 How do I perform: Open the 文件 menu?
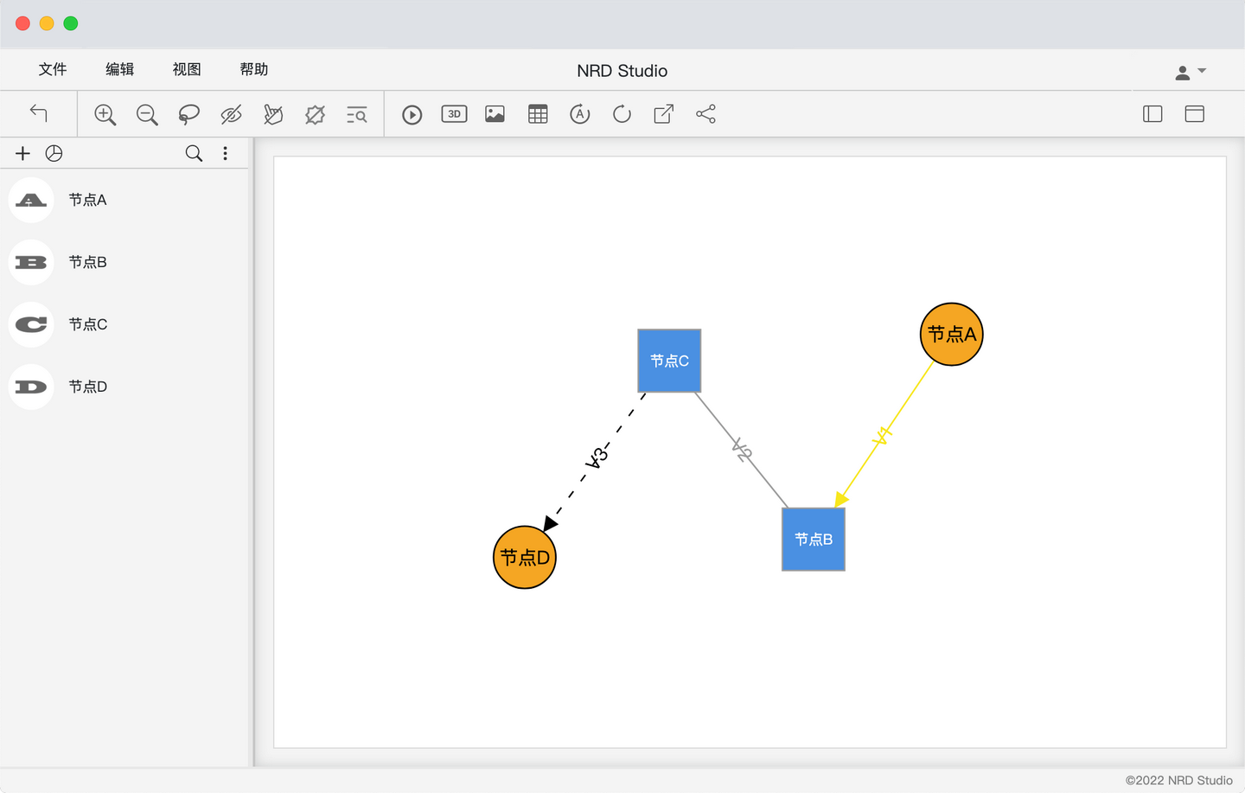(x=53, y=69)
